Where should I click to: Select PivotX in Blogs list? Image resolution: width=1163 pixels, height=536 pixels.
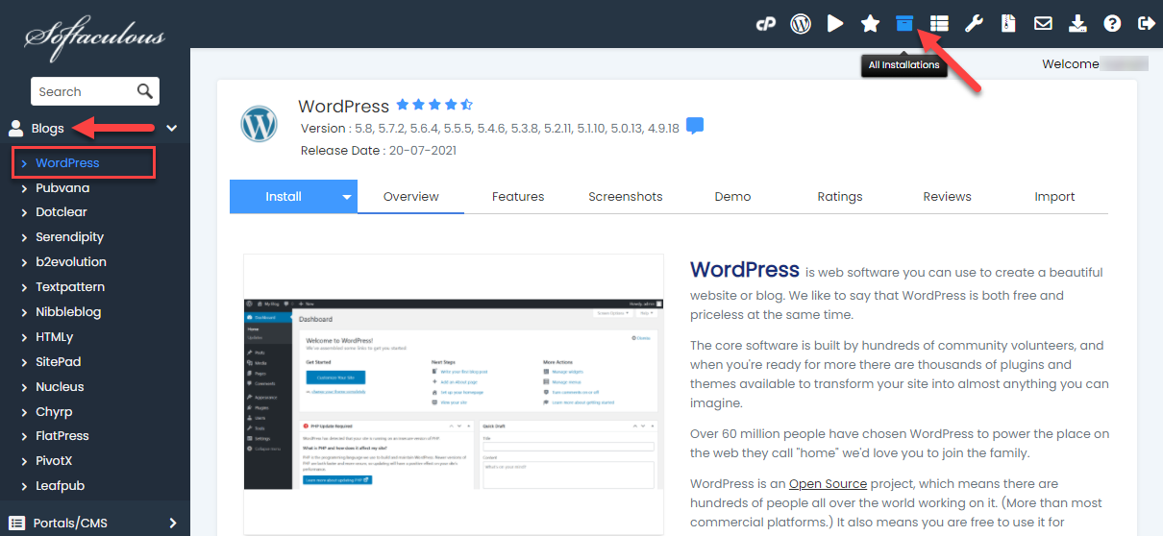point(54,460)
